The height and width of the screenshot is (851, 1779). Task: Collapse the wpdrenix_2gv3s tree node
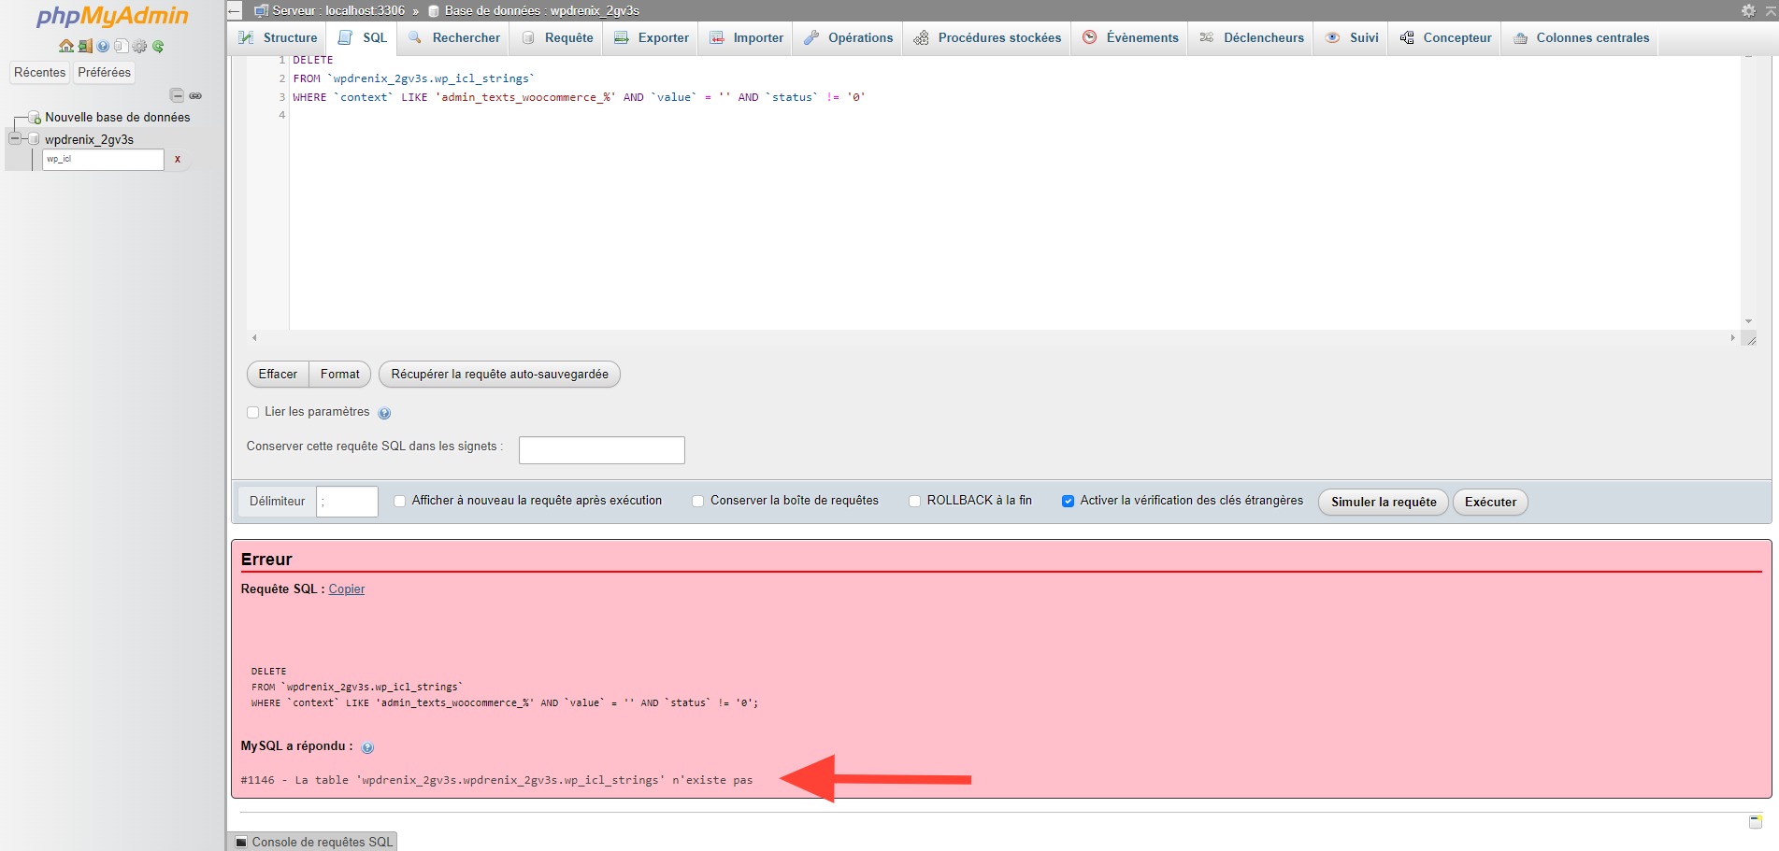[x=15, y=139]
